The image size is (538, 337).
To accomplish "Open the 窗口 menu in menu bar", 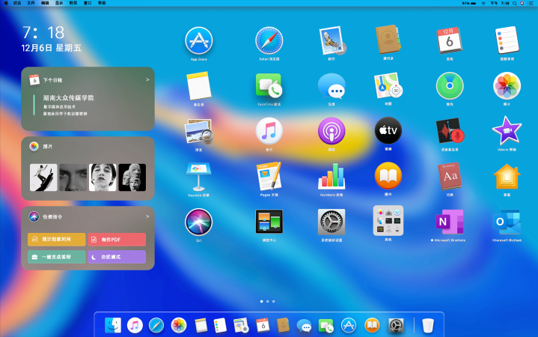I will [x=88, y=3].
